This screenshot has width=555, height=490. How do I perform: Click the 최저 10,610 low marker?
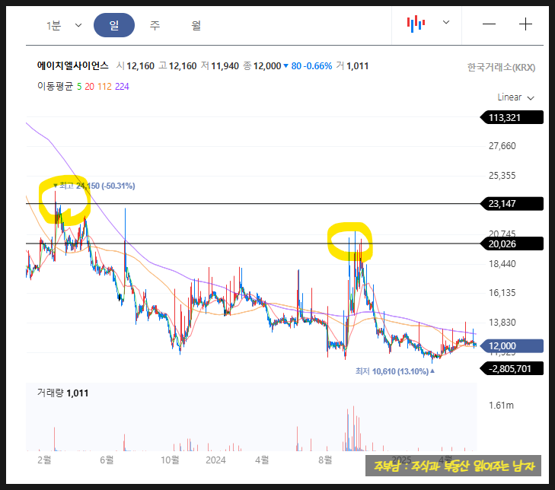click(x=395, y=371)
